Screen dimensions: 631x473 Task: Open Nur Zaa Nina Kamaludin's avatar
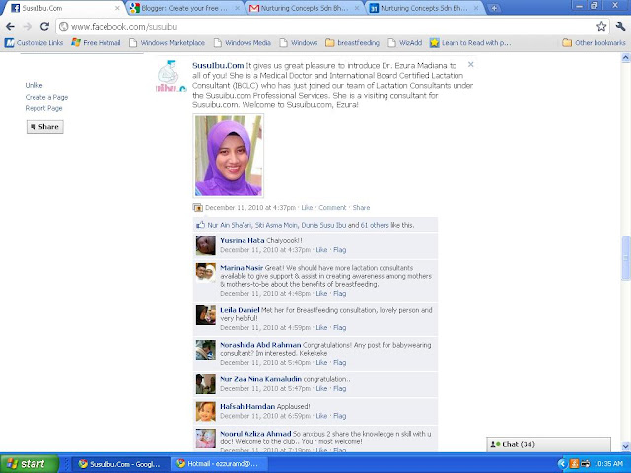tap(206, 384)
